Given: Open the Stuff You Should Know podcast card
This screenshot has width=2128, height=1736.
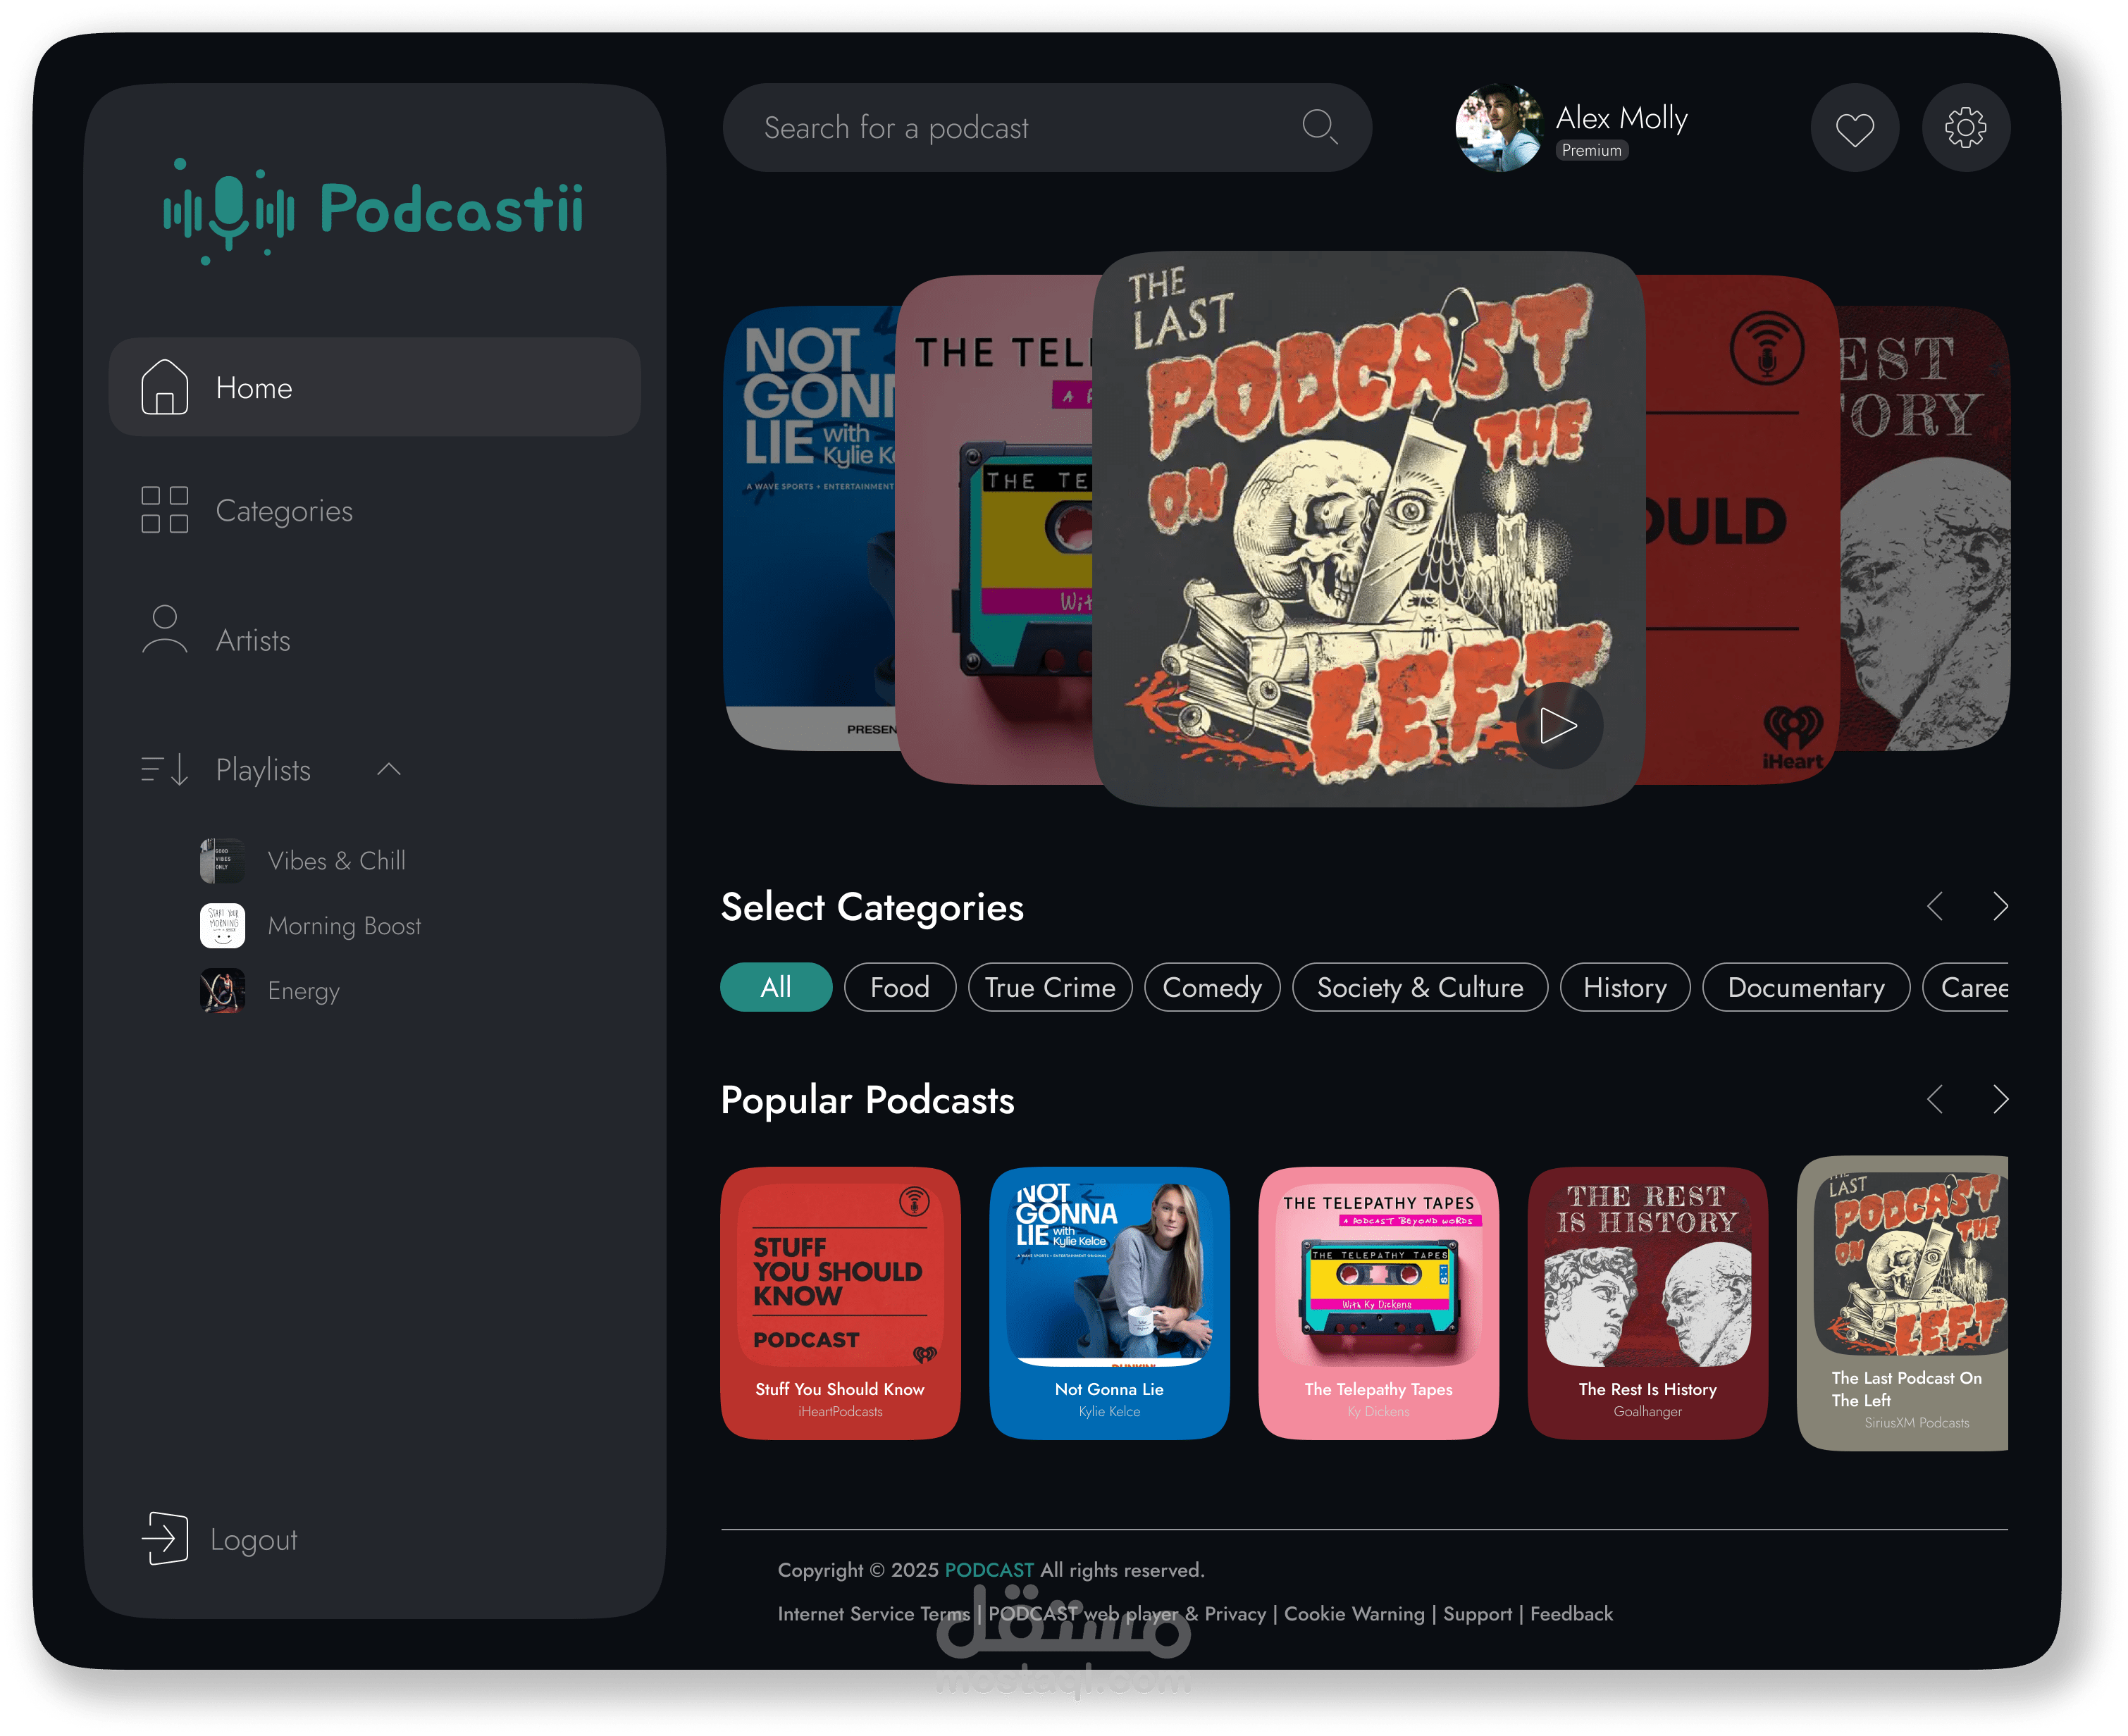Looking at the screenshot, I should [840, 1303].
